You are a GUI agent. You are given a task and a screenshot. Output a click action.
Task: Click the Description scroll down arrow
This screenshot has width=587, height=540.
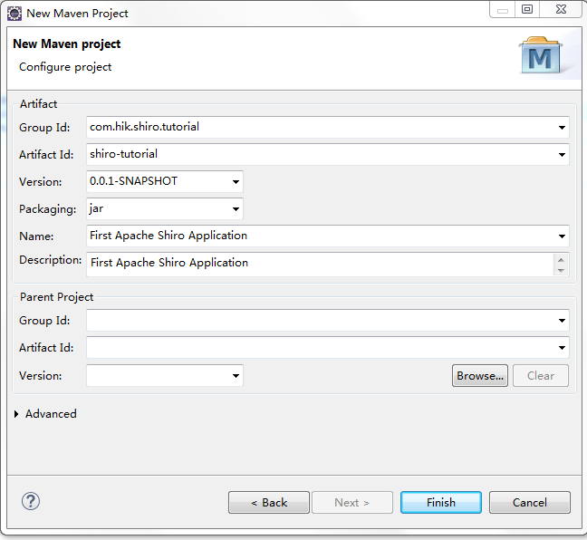pyautogui.click(x=561, y=270)
